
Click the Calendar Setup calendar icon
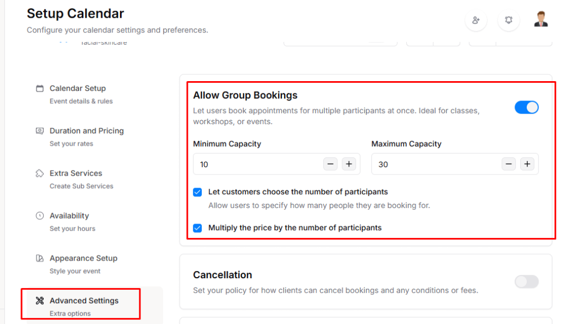coord(40,88)
